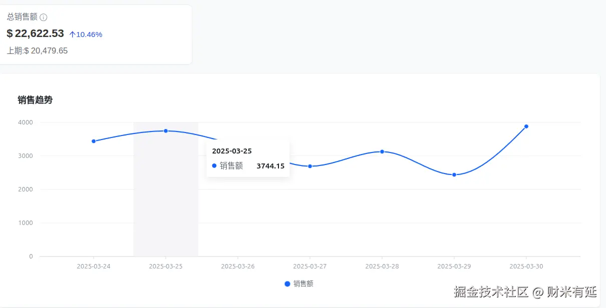Select the lowest point at 2025-03-29
This screenshot has height=308, width=606.
(454, 174)
